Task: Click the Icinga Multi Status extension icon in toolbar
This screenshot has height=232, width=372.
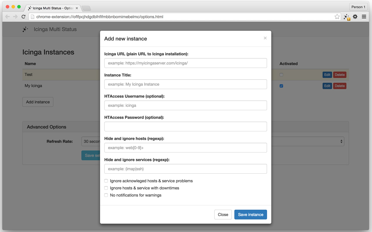Action: tap(346, 17)
